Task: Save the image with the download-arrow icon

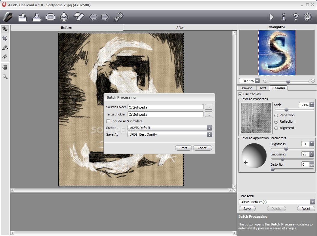Action: pos(37,17)
